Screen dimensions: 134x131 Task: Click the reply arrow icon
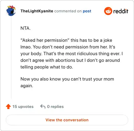43,106
